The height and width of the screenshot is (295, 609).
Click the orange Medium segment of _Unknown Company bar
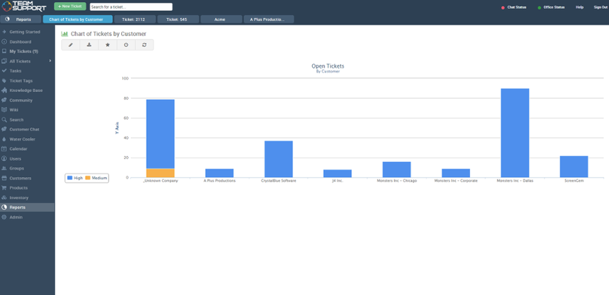(160, 173)
